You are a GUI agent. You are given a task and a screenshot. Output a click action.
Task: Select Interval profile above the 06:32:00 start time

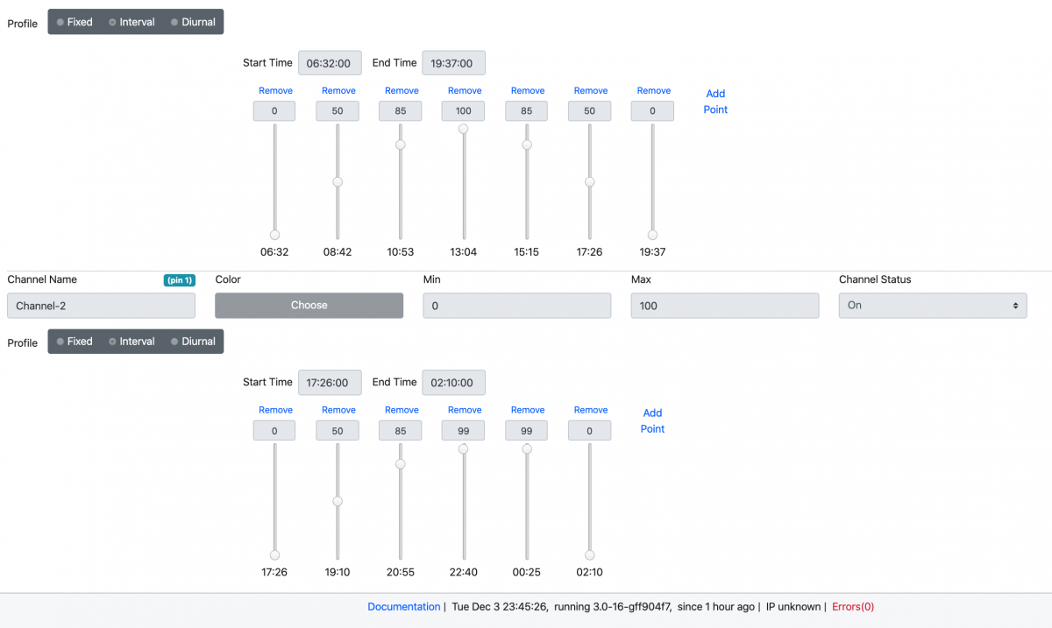(131, 22)
